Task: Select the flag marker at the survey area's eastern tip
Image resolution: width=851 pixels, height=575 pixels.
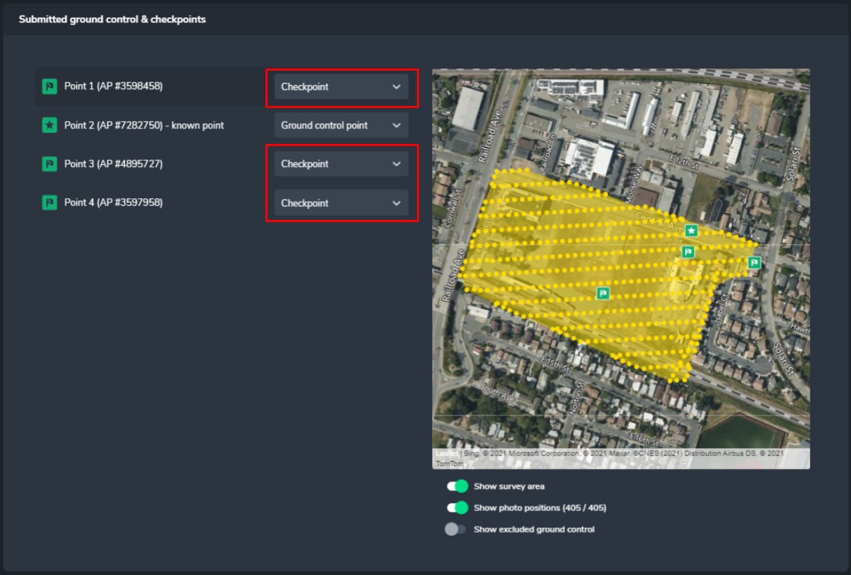Action: tap(754, 263)
